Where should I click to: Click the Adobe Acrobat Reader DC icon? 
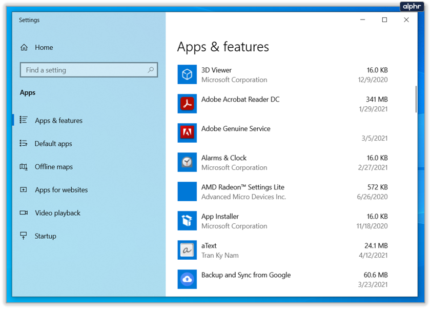(187, 104)
